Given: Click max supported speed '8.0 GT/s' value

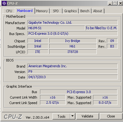Looking at the screenshot, I should coord(105,103).
